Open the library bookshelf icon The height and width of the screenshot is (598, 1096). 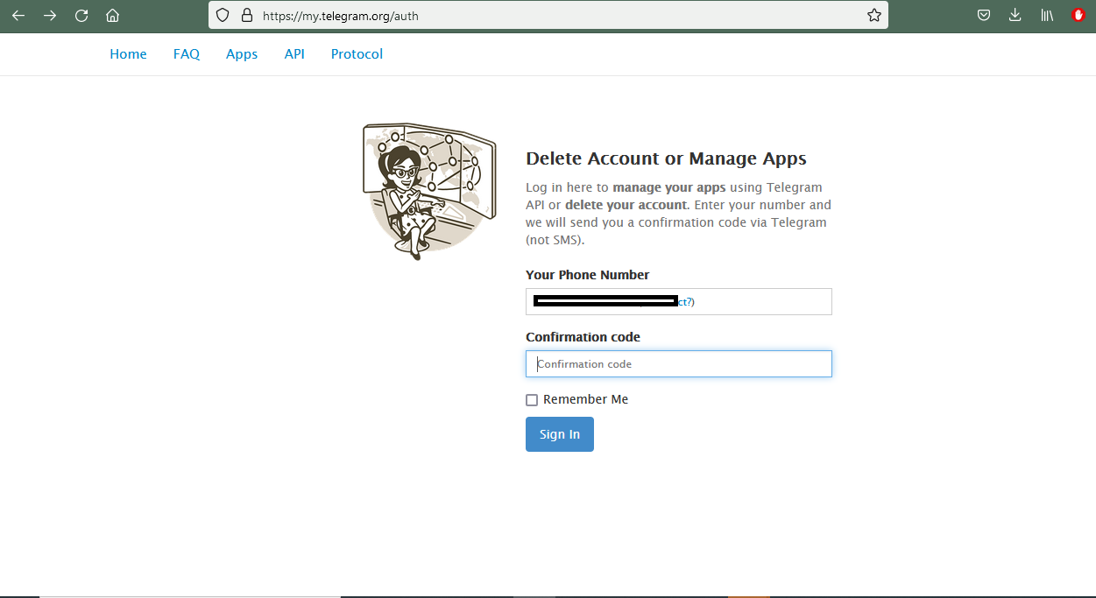click(1047, 15)
